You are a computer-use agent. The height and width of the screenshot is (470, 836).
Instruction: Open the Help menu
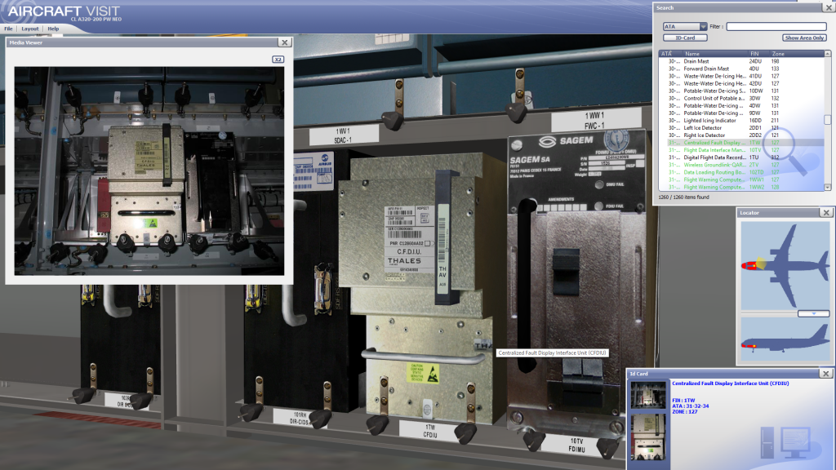(53, 29)
